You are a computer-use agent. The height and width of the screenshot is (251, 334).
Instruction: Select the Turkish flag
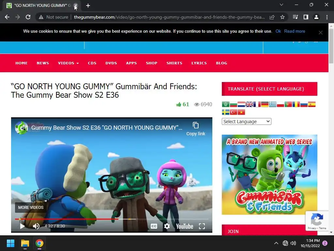[x=234, y=112]
